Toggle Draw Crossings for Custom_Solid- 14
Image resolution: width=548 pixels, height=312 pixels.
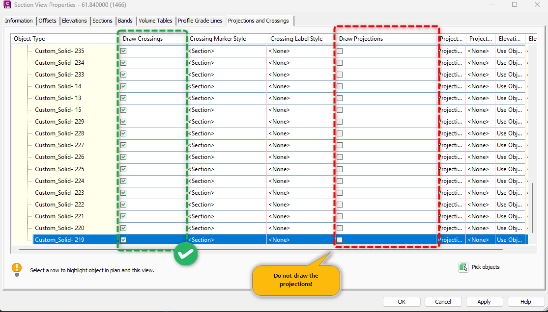click(123, 86)
